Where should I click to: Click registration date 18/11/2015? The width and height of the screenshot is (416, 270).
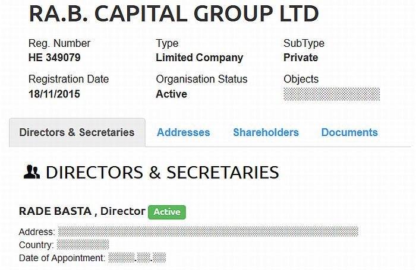[x=54, y=94]
